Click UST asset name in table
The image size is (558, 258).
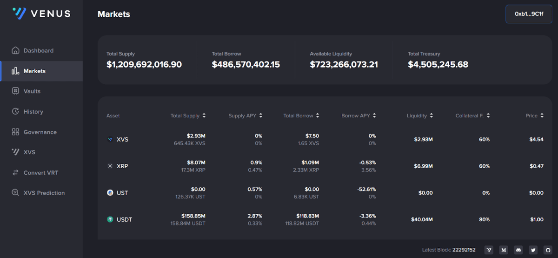click(x=122, y=192)
